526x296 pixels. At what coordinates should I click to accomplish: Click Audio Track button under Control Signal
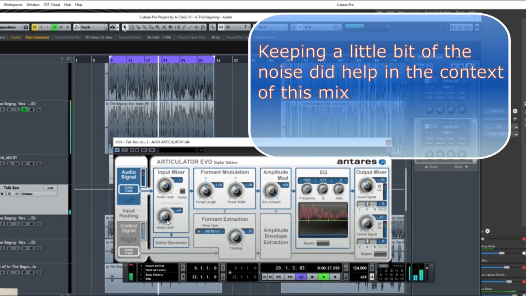(x=129, y=251)
